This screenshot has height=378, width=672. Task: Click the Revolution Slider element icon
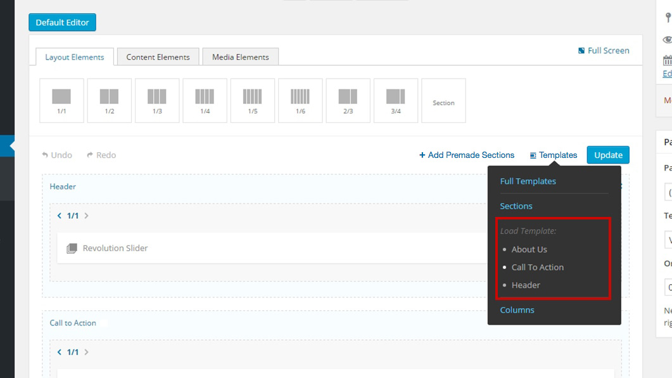pyautogui.click(x=72, y=249)
